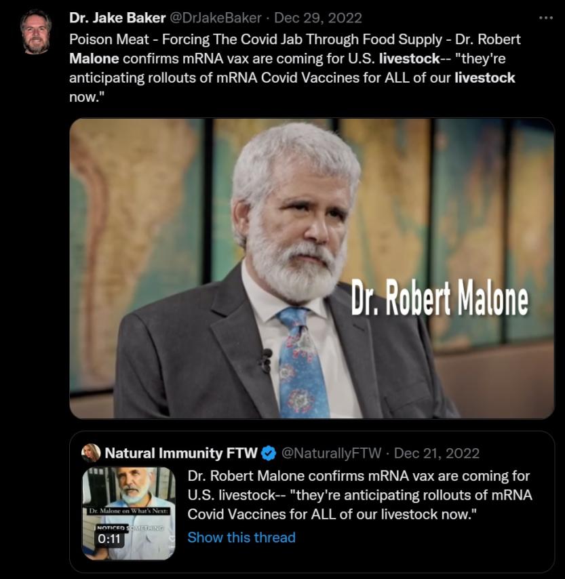Open the Dec 21, 2022 quoted date
The image size is (565, 579).
(x=437, y=453)
